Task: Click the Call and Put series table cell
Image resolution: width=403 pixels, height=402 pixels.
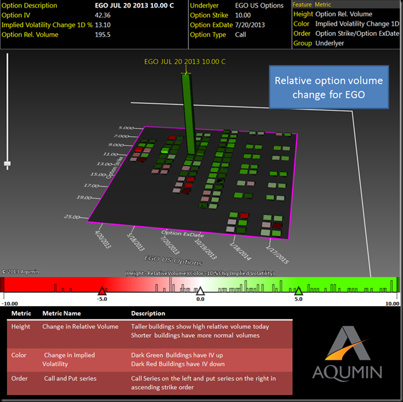Action: 70,379
